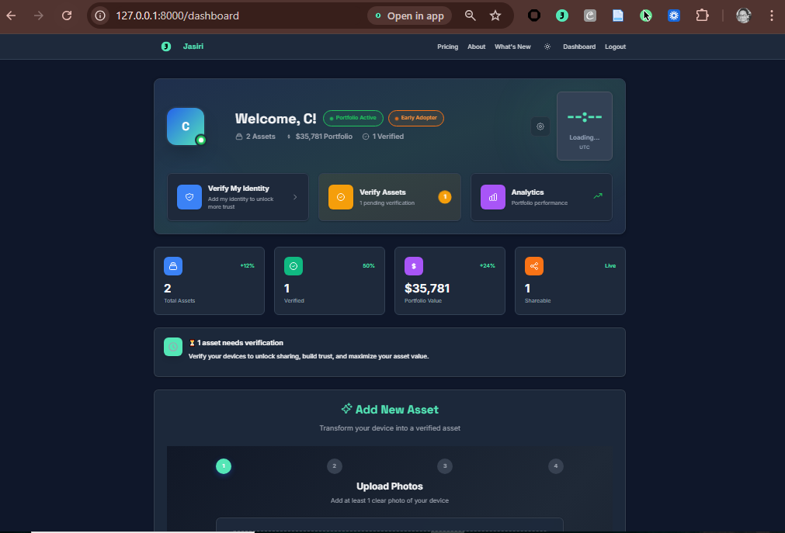Screen dimensions: 785x533
Task: Select the padlock icon on Verify Assets card
Action: [340, 196]
